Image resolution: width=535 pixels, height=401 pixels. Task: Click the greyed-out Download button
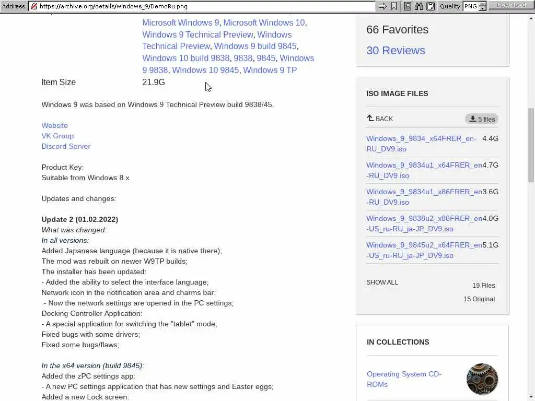(511, 5)
